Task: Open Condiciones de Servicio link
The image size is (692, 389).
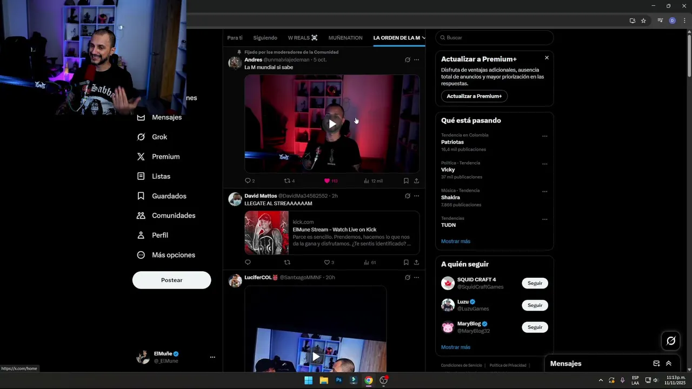Action: [x=461, y=366]
